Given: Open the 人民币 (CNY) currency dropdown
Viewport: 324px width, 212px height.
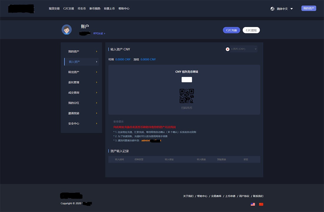Looking at the screenshot, I should [241, 49].
